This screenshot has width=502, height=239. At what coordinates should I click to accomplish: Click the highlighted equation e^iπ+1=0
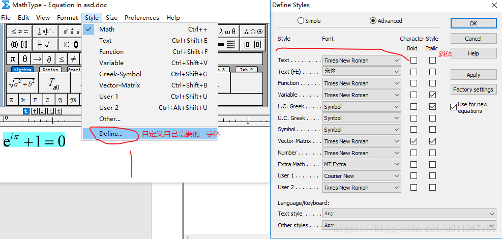(x=34, y=139)
